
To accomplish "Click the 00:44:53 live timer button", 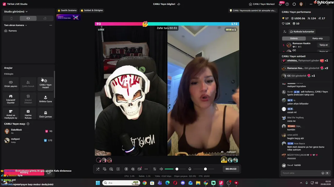I will 231,169.
